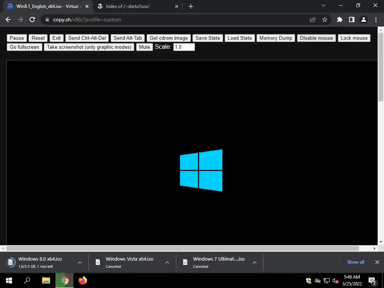
Task: Click scroll right arrow of horizontal scrollbar
Action: (375, 248)
